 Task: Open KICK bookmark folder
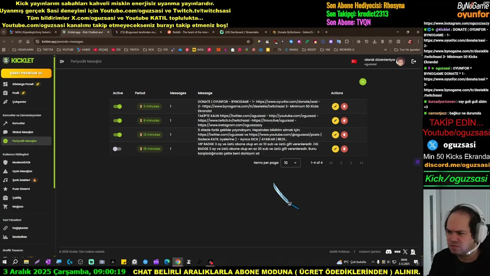pyautogui.click(x=148, y=49)
